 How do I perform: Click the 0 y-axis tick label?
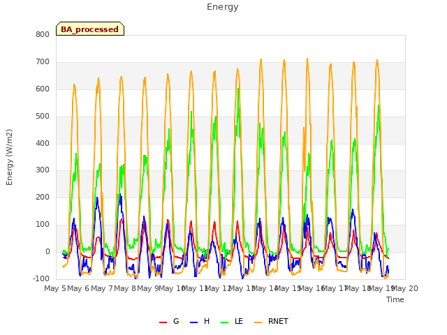tap(47, 252)
